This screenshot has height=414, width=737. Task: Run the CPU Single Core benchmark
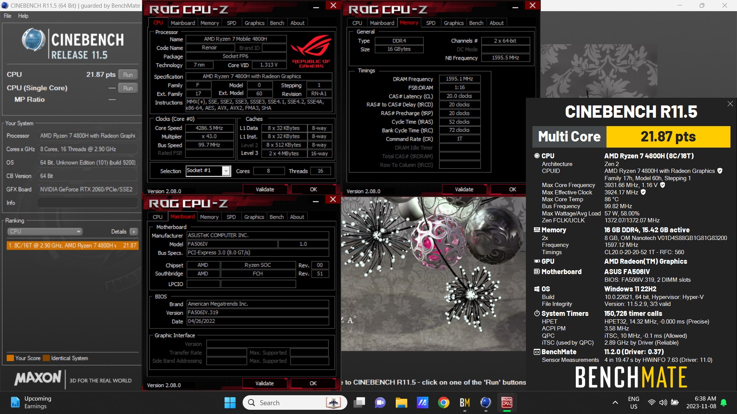128,88
